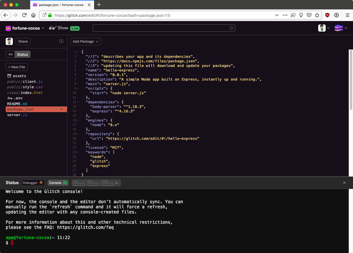353x253 pixels.
Task: Click the rewind icon button beside Status
Action: click(x=10, y=54)
